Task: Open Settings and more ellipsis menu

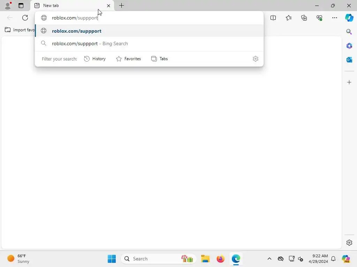Action: [334, 18]
